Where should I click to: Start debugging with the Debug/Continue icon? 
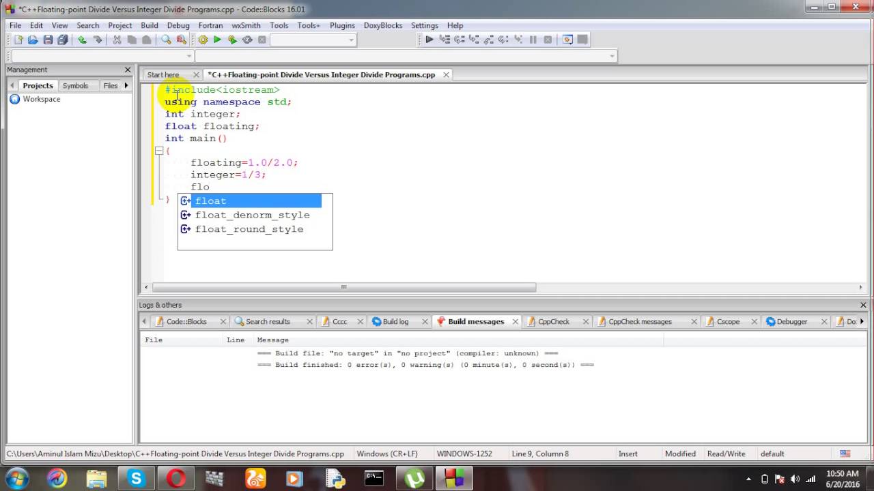click(429, 40)
